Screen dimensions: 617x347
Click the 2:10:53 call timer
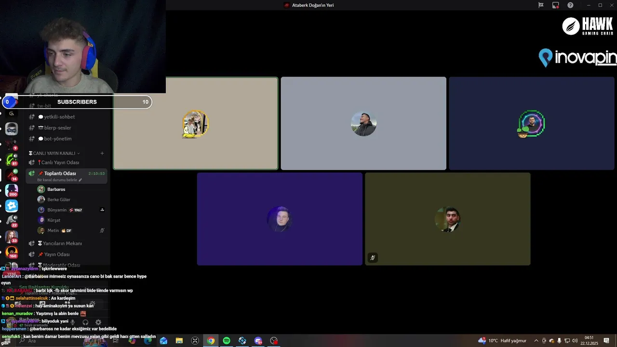(x=96, y=173)
